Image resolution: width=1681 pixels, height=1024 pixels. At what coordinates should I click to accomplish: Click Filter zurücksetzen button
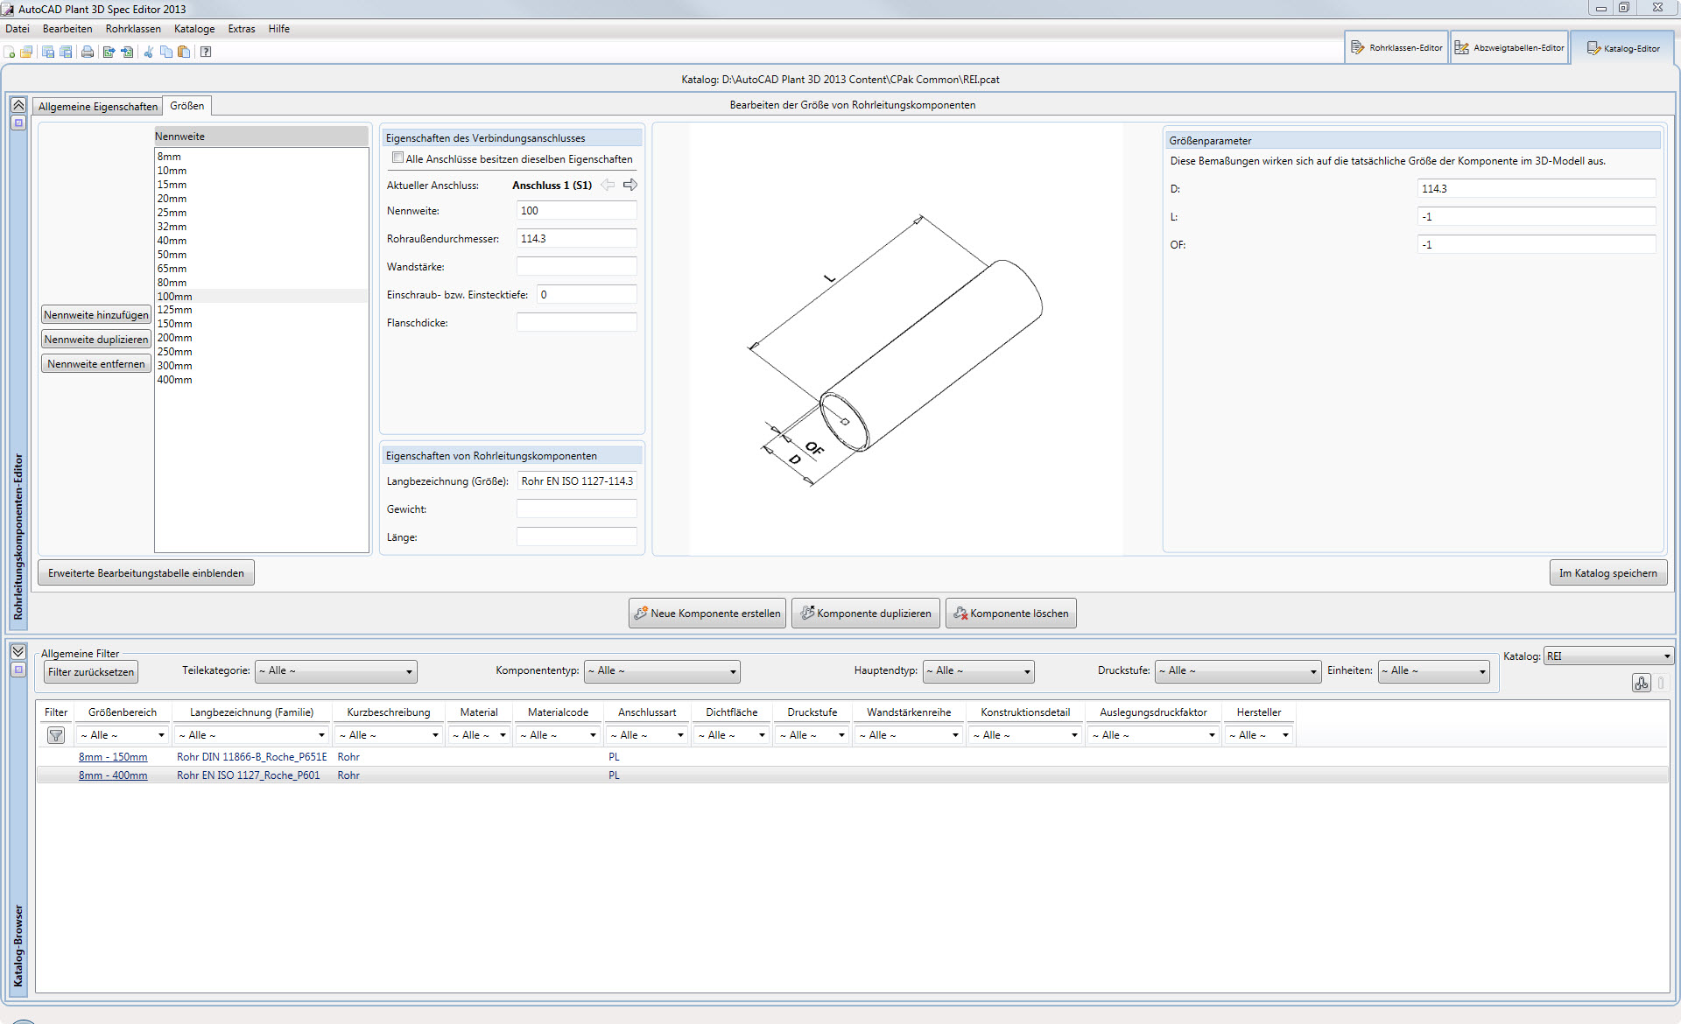point(91,672)
